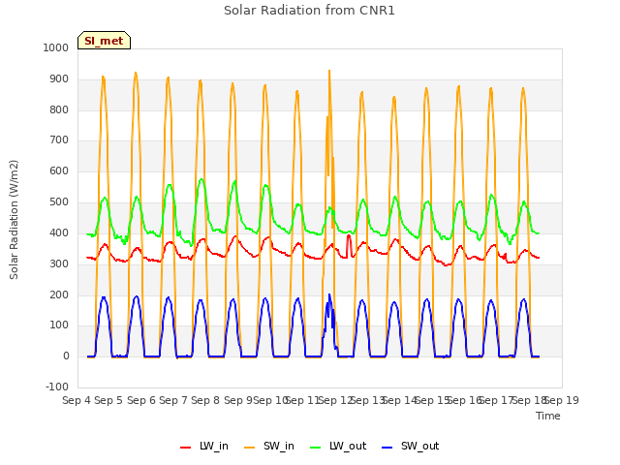
Task: Click the 800 y-axis tick label
Action: (x=59, y=109)
